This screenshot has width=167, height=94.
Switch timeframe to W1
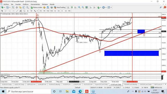click(x=66, y=11)
